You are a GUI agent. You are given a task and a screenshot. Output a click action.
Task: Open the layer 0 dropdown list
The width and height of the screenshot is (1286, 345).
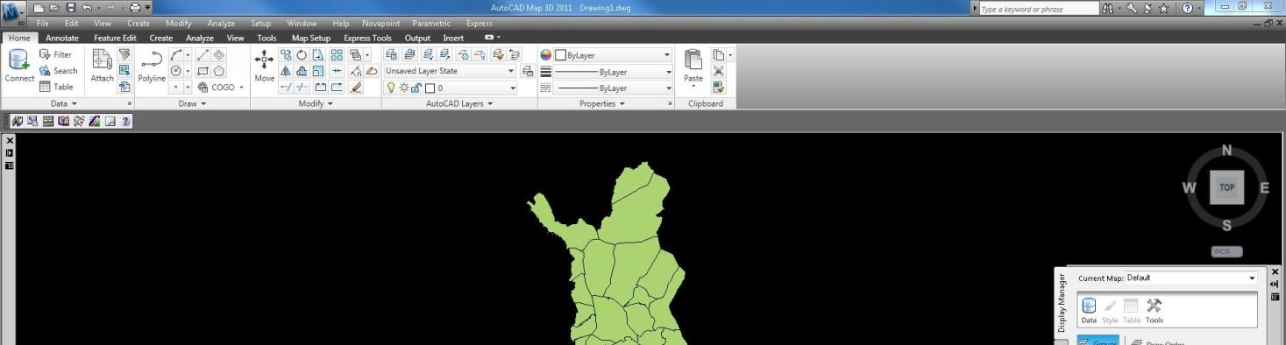(451, 88)
